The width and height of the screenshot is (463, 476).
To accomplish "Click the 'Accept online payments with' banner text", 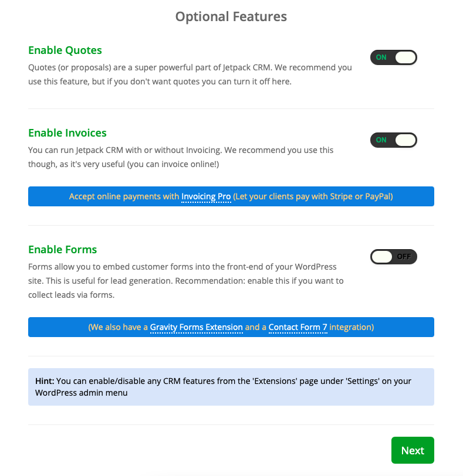I will coord(124,197).
